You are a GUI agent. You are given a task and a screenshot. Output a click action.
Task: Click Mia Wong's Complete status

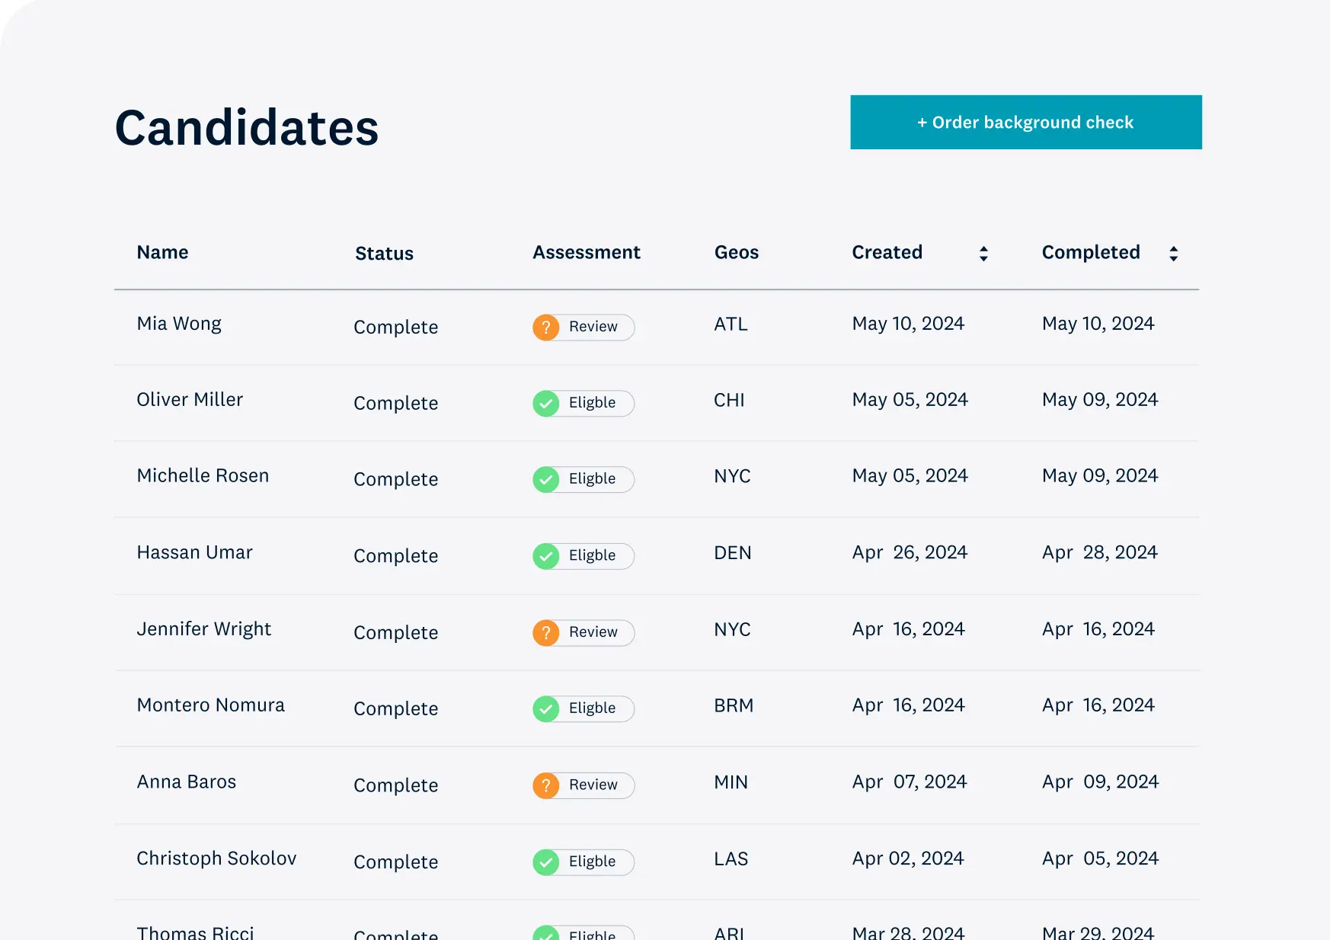[x=395, y=328]
